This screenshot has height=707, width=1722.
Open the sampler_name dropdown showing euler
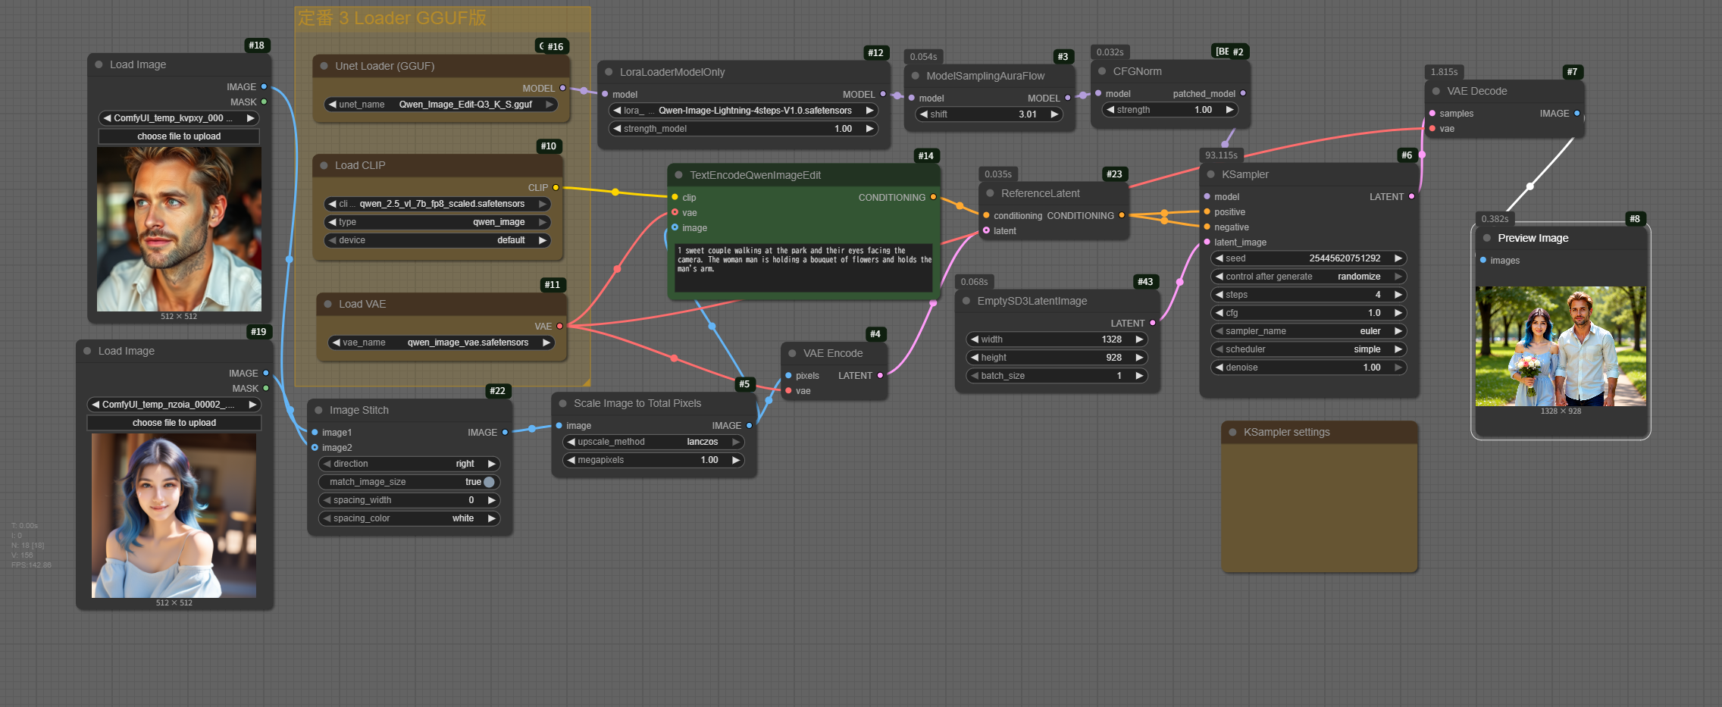[1308, 331]
